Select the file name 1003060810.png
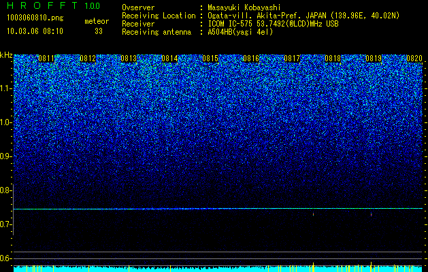 [35, 18]
